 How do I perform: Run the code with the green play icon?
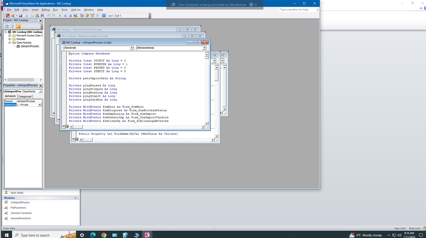pos(60,16)
